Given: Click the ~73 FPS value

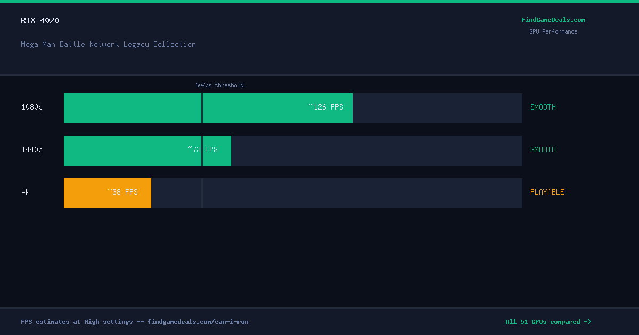Looking at the screenshot, I should [202, 149].
